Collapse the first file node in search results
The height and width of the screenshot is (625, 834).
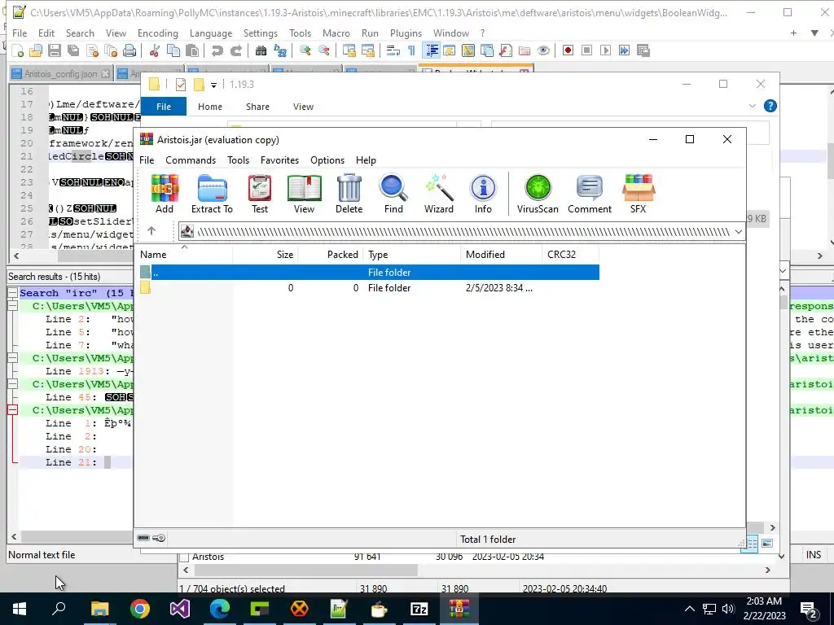tap(13, 306)
